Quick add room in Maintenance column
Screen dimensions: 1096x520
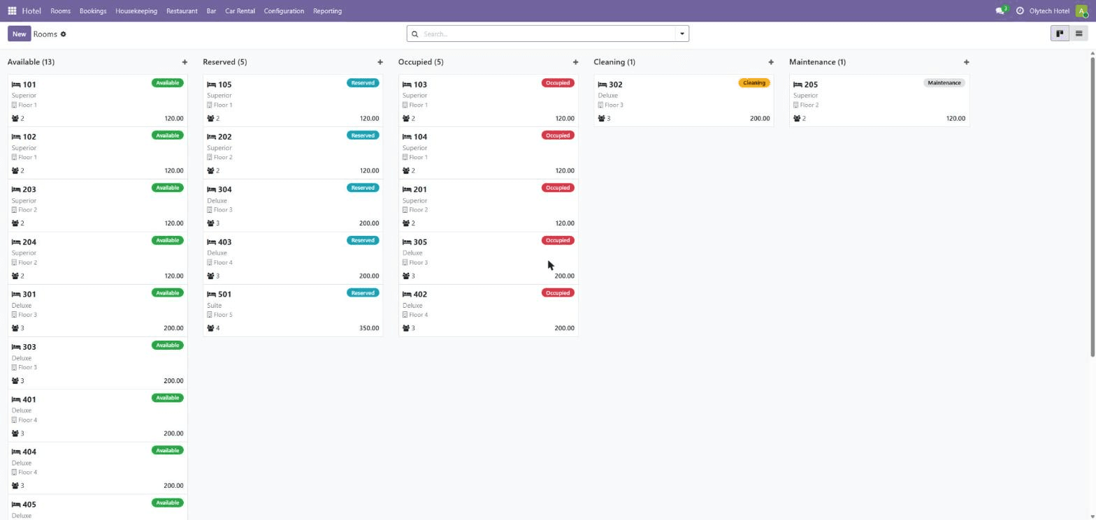pos(967,62)
